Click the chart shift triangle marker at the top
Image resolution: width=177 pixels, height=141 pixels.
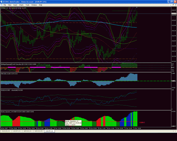(x=137, y=7)
